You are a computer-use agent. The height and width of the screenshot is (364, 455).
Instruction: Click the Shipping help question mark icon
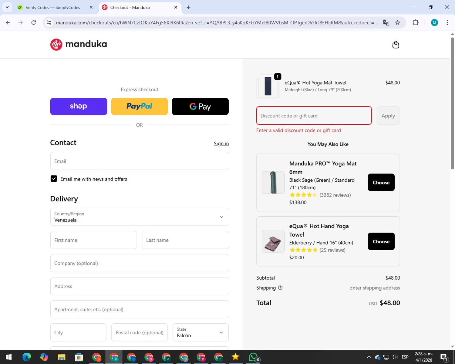(280, 288)
